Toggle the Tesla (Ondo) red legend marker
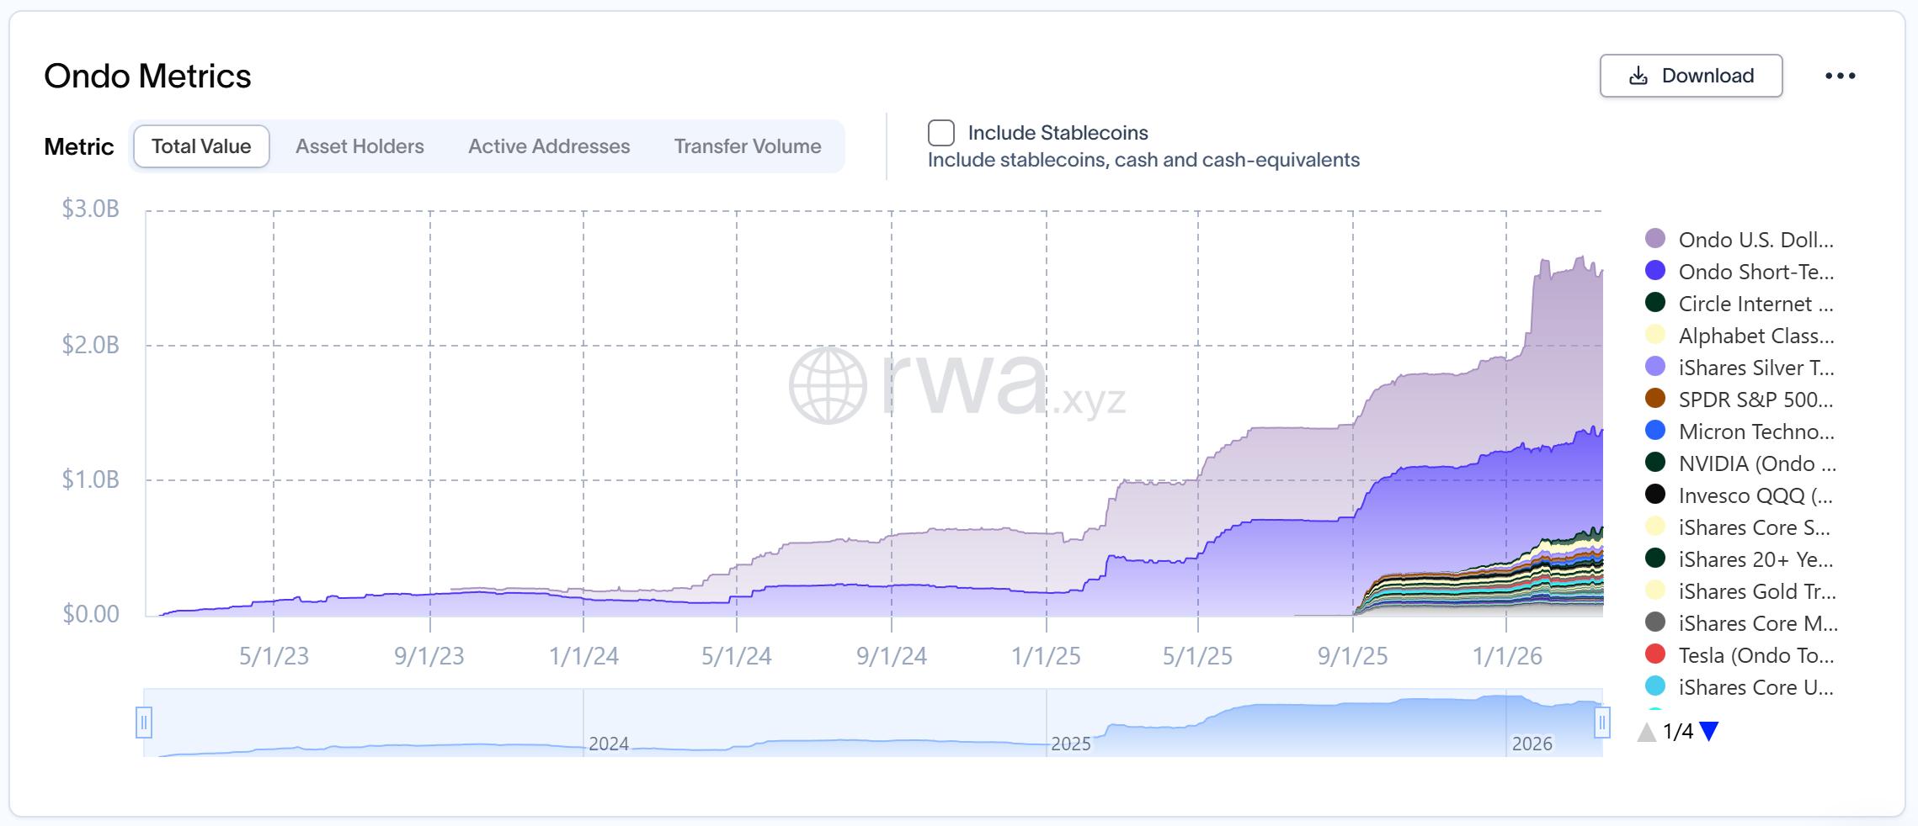The image size is (1918, 826). point(1655,654)
